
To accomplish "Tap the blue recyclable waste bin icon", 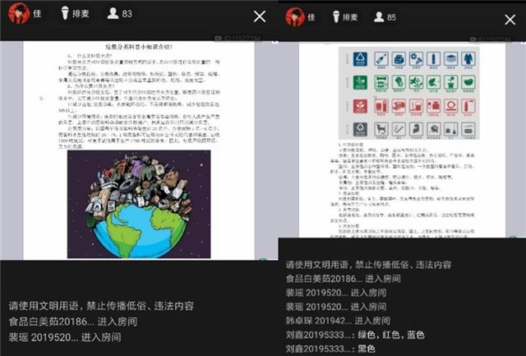I will (360, 59).
